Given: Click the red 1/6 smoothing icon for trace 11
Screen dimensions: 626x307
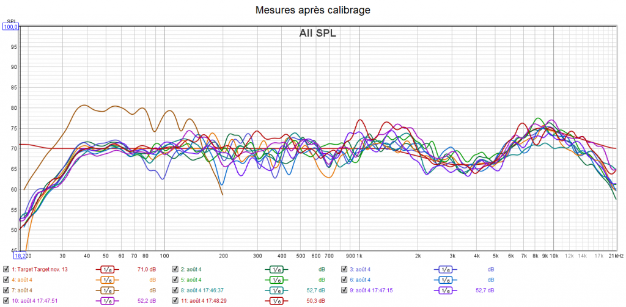Looking at the screenshot, I should click(x=276, y=300).
